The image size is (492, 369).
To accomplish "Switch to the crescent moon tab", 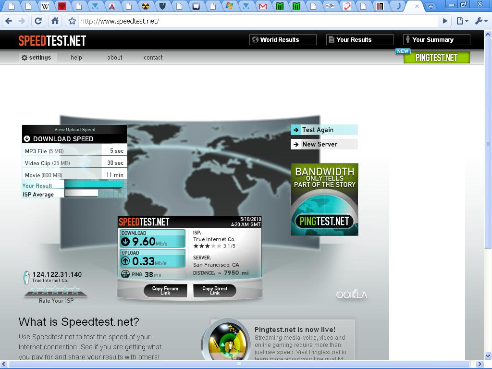I will click(398, 6).
